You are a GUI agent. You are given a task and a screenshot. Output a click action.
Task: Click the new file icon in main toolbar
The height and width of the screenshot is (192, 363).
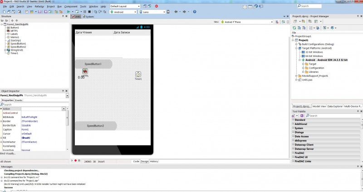click(5, 12)
